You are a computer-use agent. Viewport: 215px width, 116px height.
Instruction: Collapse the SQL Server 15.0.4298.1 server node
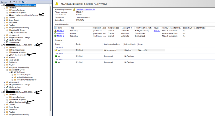click(x=2, y=5)
